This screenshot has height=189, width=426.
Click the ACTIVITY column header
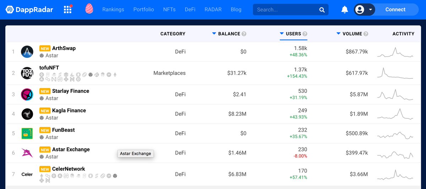[x=403, y=34]
